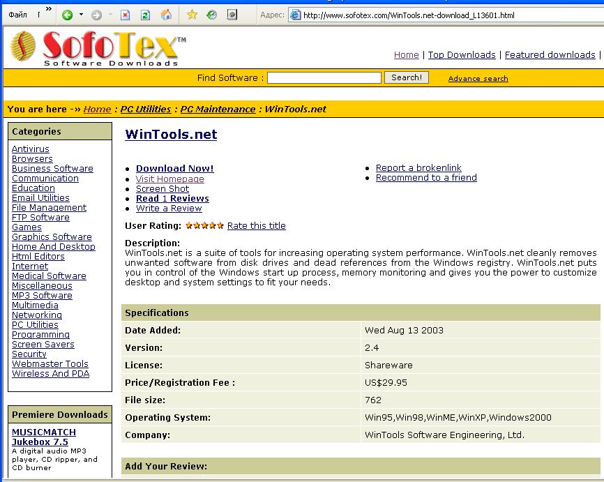The width and height of the screenshot is (604, 482).
Task: Stop loading the page
Action: coord(125,15)
